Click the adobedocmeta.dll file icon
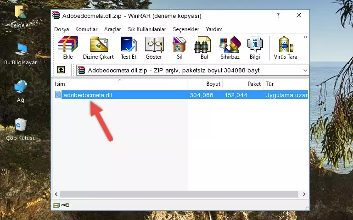Image resolution: width=353 pixels, height=220 pixels. click(x=58, y=94)
